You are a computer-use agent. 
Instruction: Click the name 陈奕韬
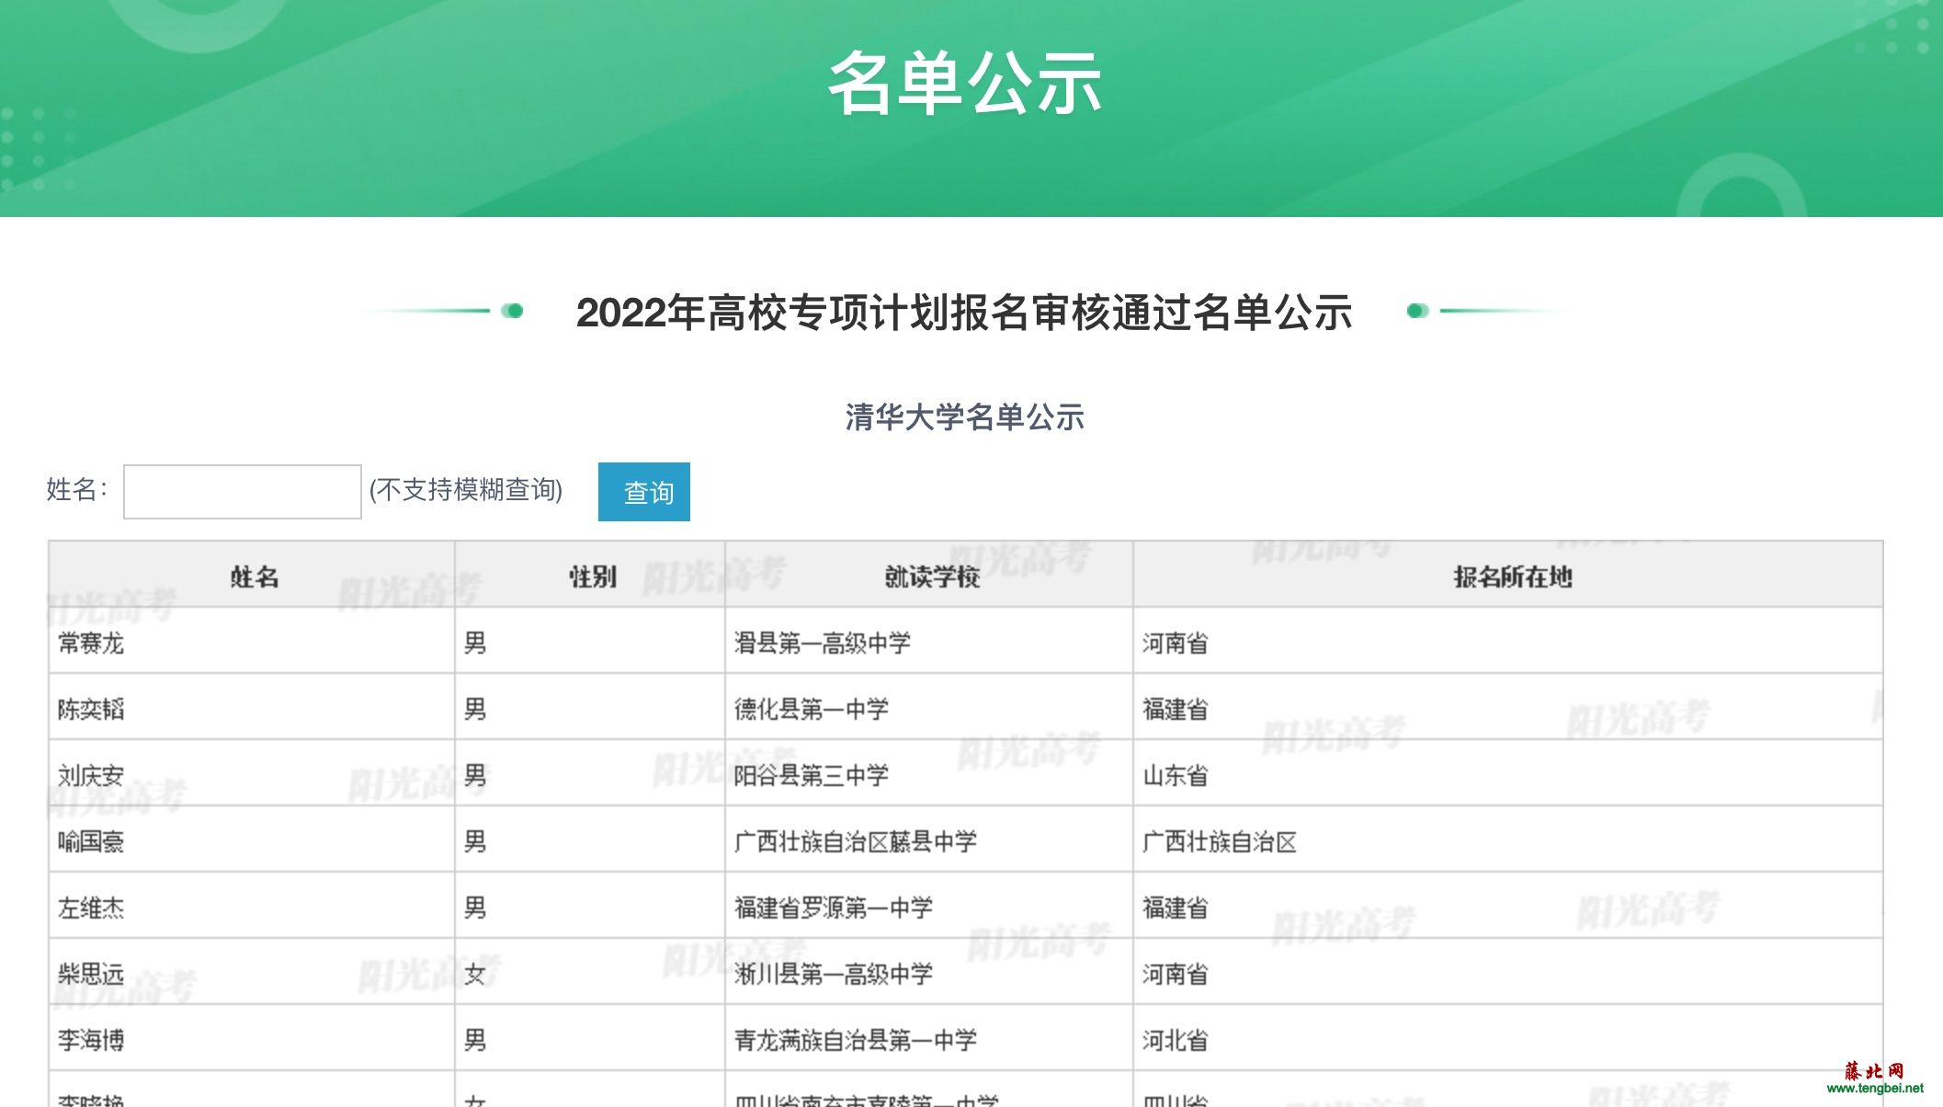tap(91, 709)
